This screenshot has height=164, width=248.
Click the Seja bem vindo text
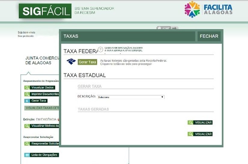pyautogui.click(x=26, y=32)
